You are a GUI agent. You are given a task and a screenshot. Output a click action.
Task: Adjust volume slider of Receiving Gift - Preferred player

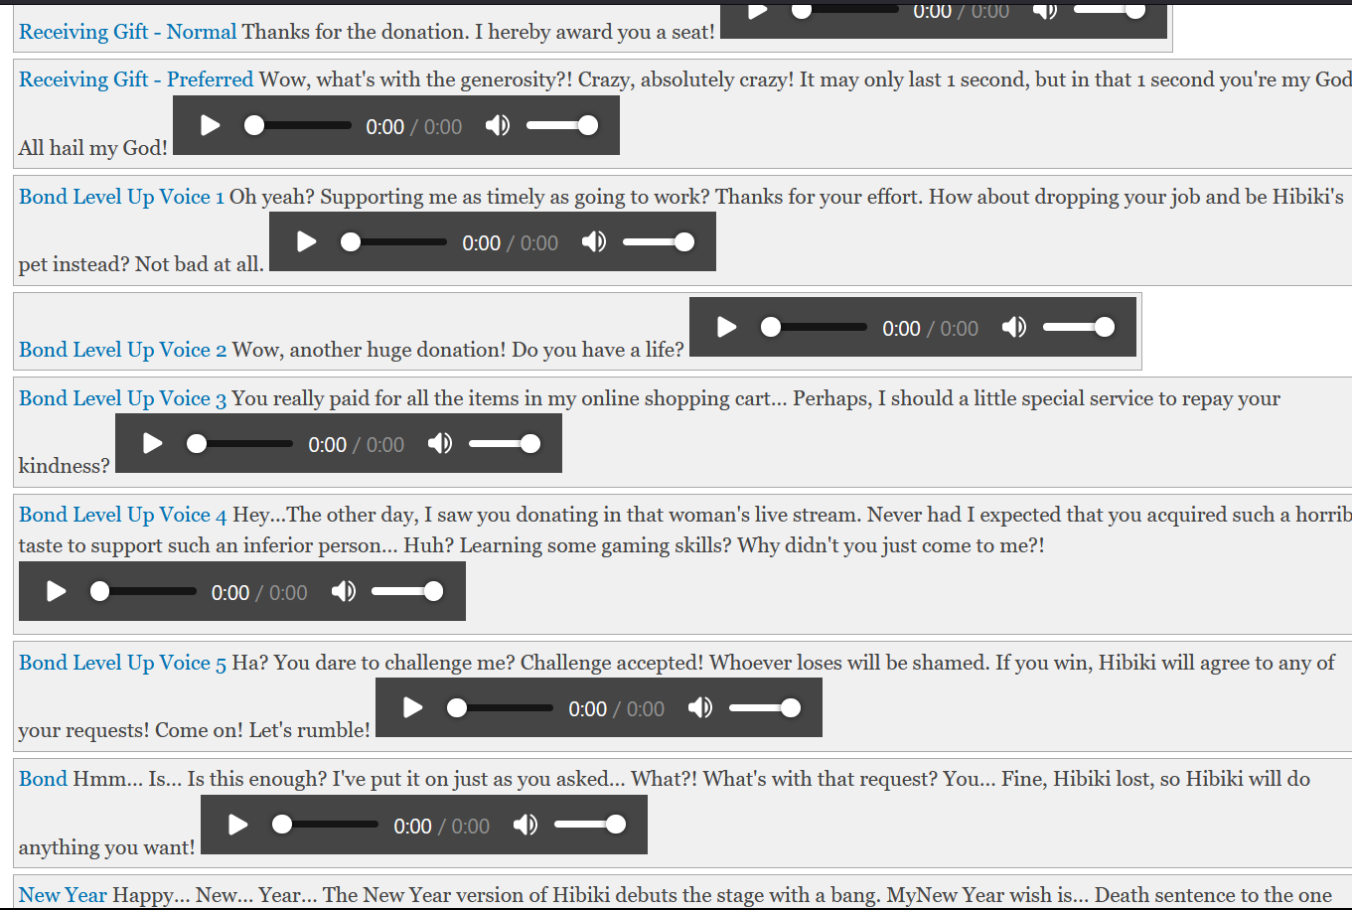562,125
